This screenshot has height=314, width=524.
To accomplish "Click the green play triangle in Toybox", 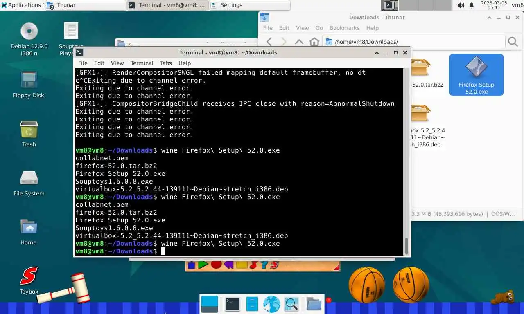I will pos(203,265).
